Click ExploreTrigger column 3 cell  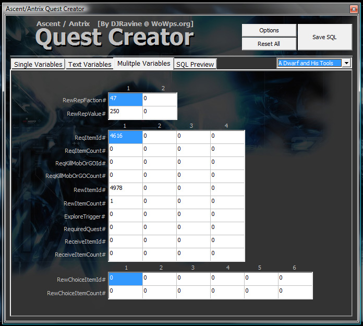pyautogui.click(x=193, y=215)
